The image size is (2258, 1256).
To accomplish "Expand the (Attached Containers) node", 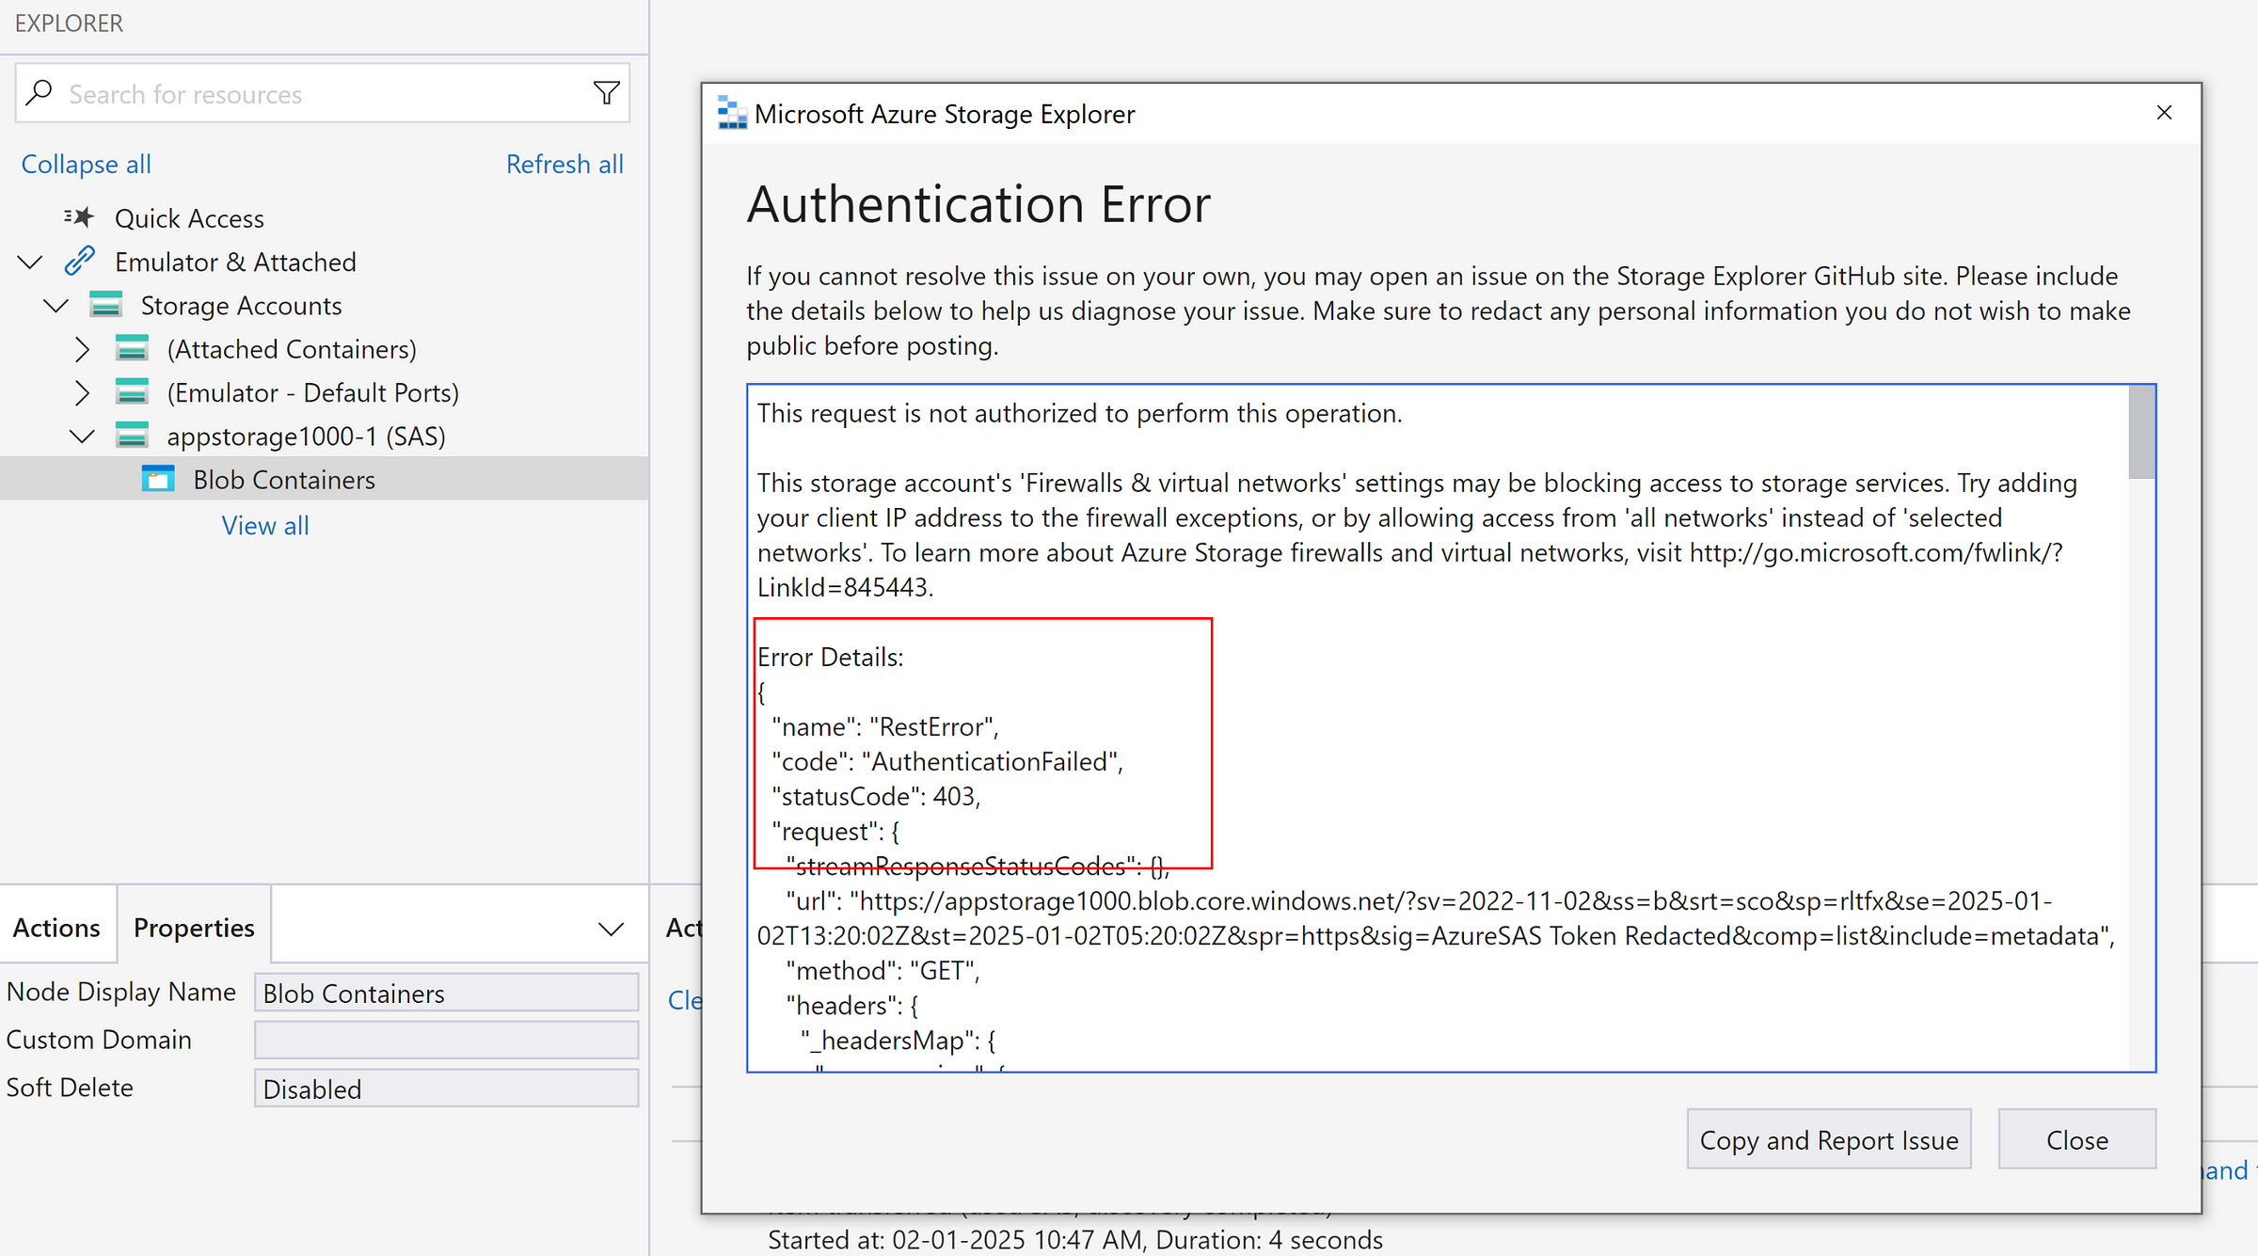I will 83,349.
